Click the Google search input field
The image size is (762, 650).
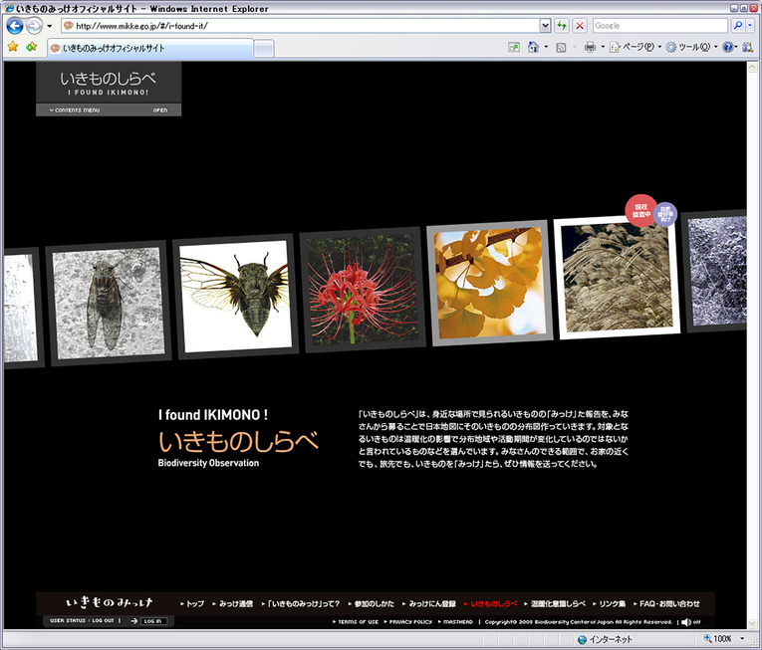(658, 25)
